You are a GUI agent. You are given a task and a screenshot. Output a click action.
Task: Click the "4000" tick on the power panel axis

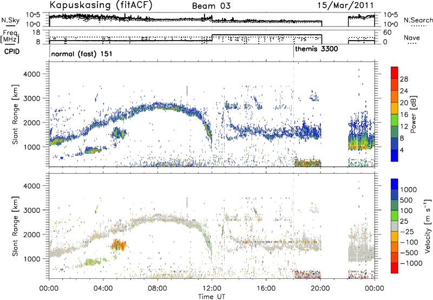pos(31,74)
